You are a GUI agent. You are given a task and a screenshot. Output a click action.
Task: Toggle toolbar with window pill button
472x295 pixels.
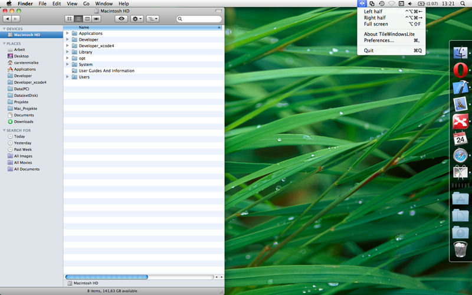coord(218,11)
